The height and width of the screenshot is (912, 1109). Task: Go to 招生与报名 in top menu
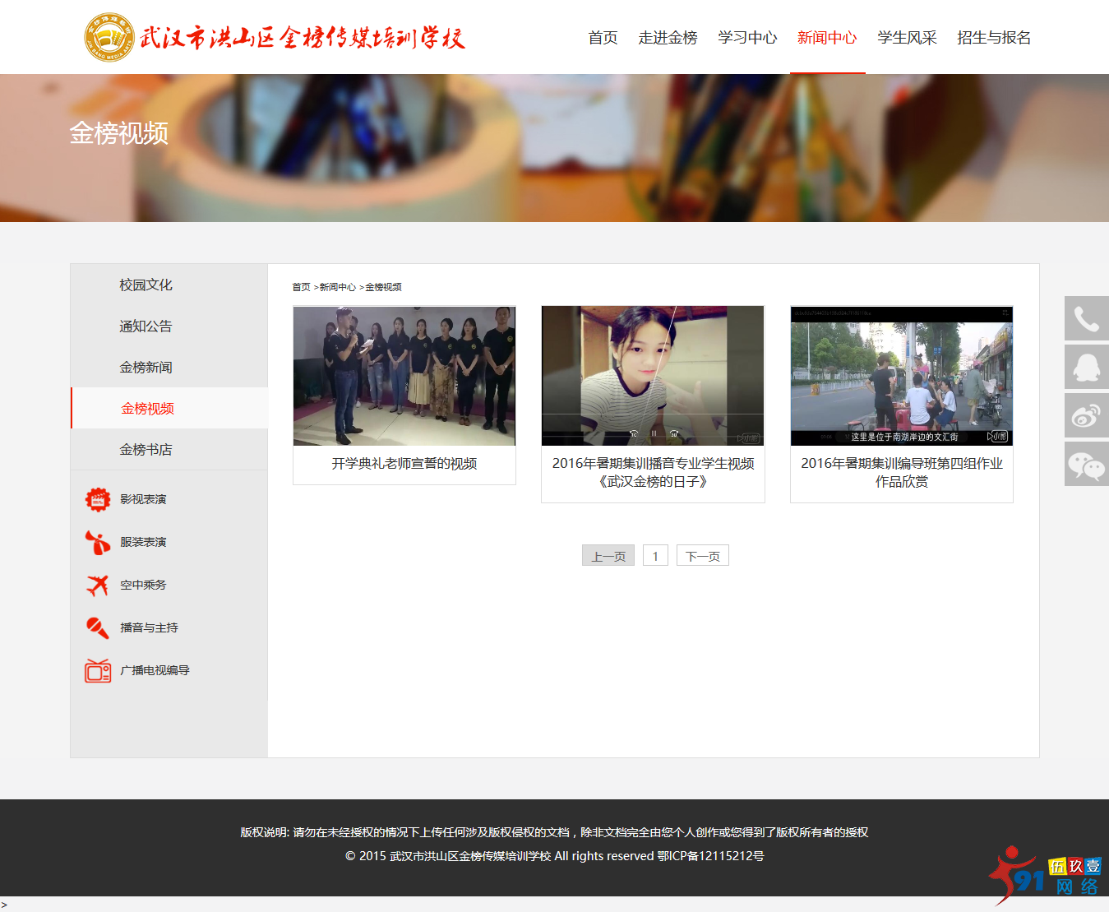[x=993, y=38]
